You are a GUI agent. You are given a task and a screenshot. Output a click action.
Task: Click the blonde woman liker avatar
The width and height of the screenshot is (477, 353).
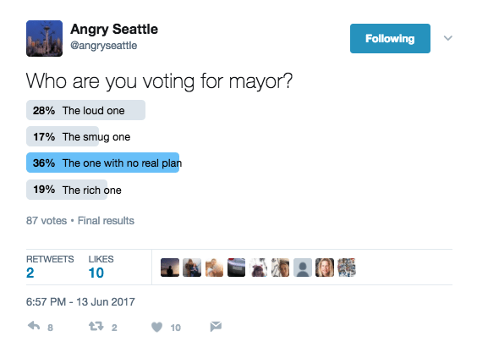(x=325, y=268)
